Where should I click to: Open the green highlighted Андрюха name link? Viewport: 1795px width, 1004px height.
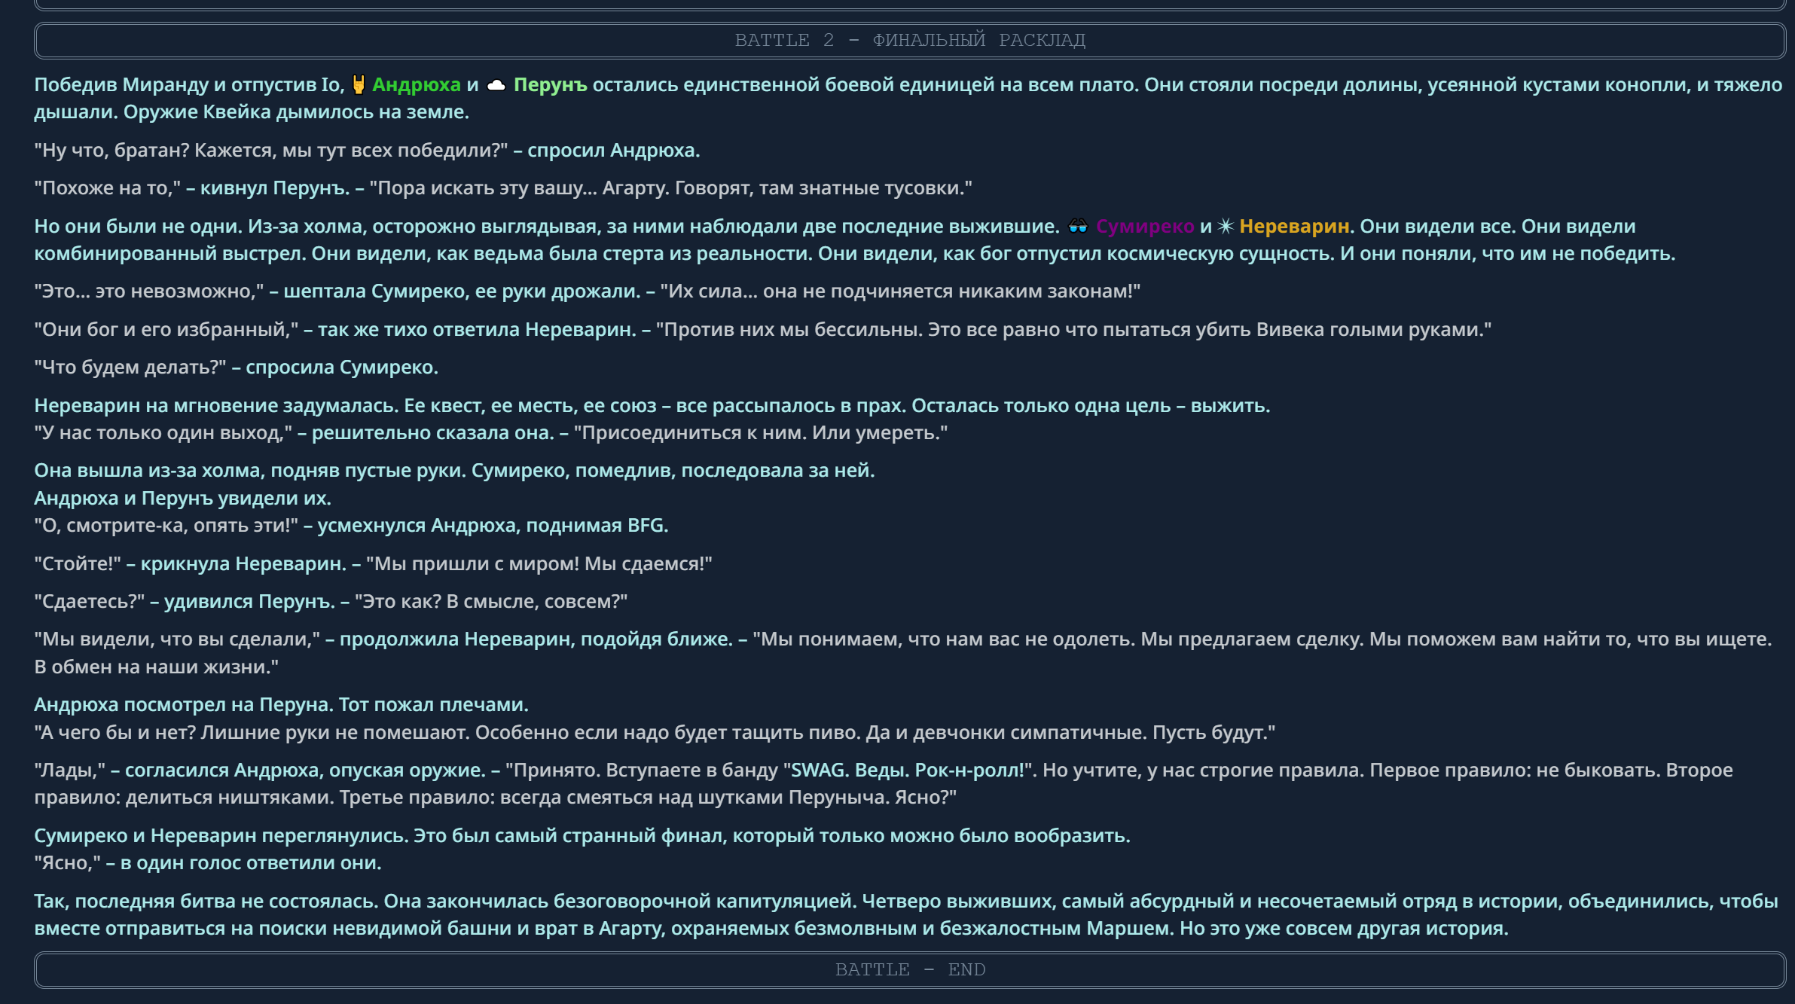pyautogui.click(x=416, y=84)
